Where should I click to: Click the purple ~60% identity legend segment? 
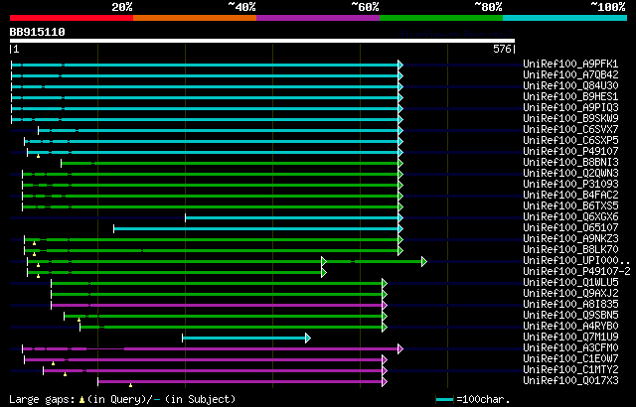(x=318, y=18)
